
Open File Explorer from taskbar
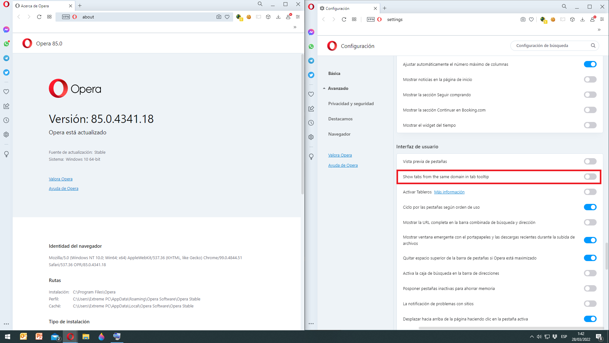coord(86,337)
